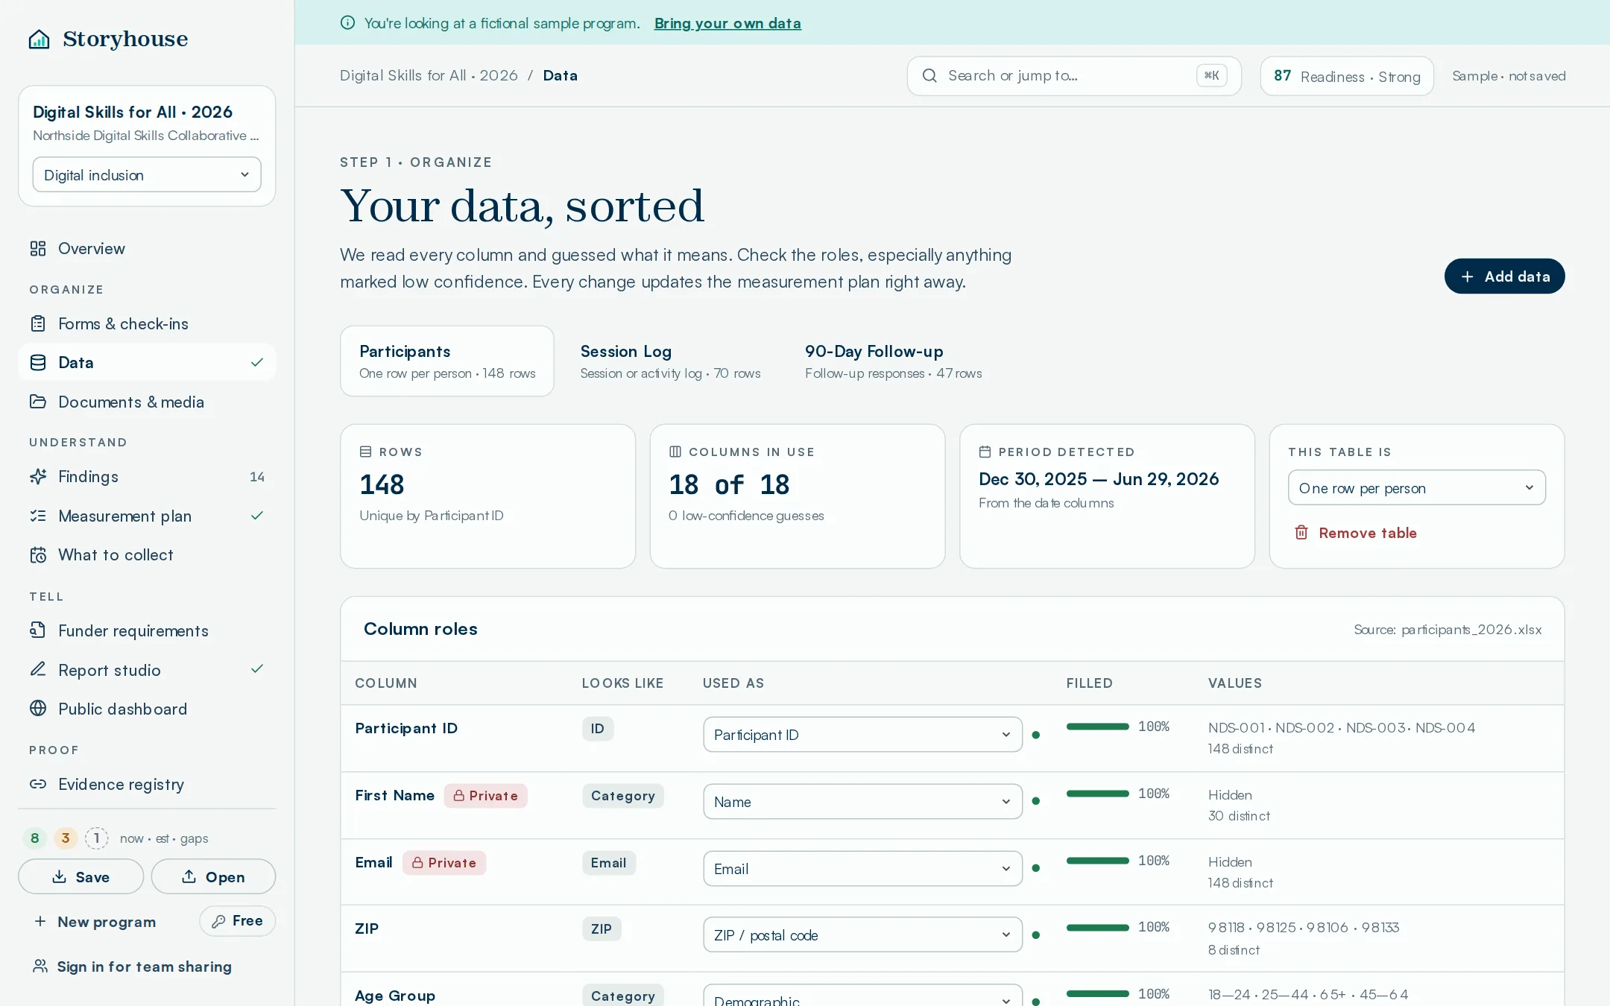Screen dimensions: 1610x1006
Task: Click the Readiness score 87 badge
Action: pyautogui.click(x=1346, y=76)
